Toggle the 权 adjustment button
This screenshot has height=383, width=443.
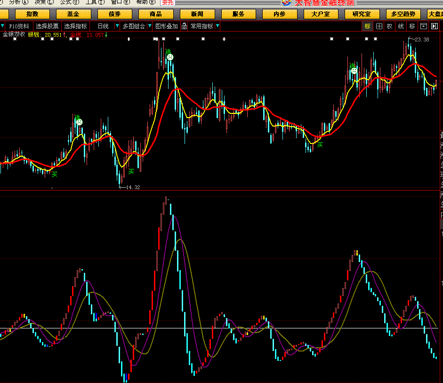coord(389,26)
